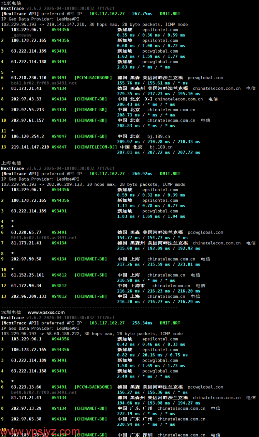259x437 pixels.
Task: Click the 深圳电信 section heading
Action: [11, 312]
